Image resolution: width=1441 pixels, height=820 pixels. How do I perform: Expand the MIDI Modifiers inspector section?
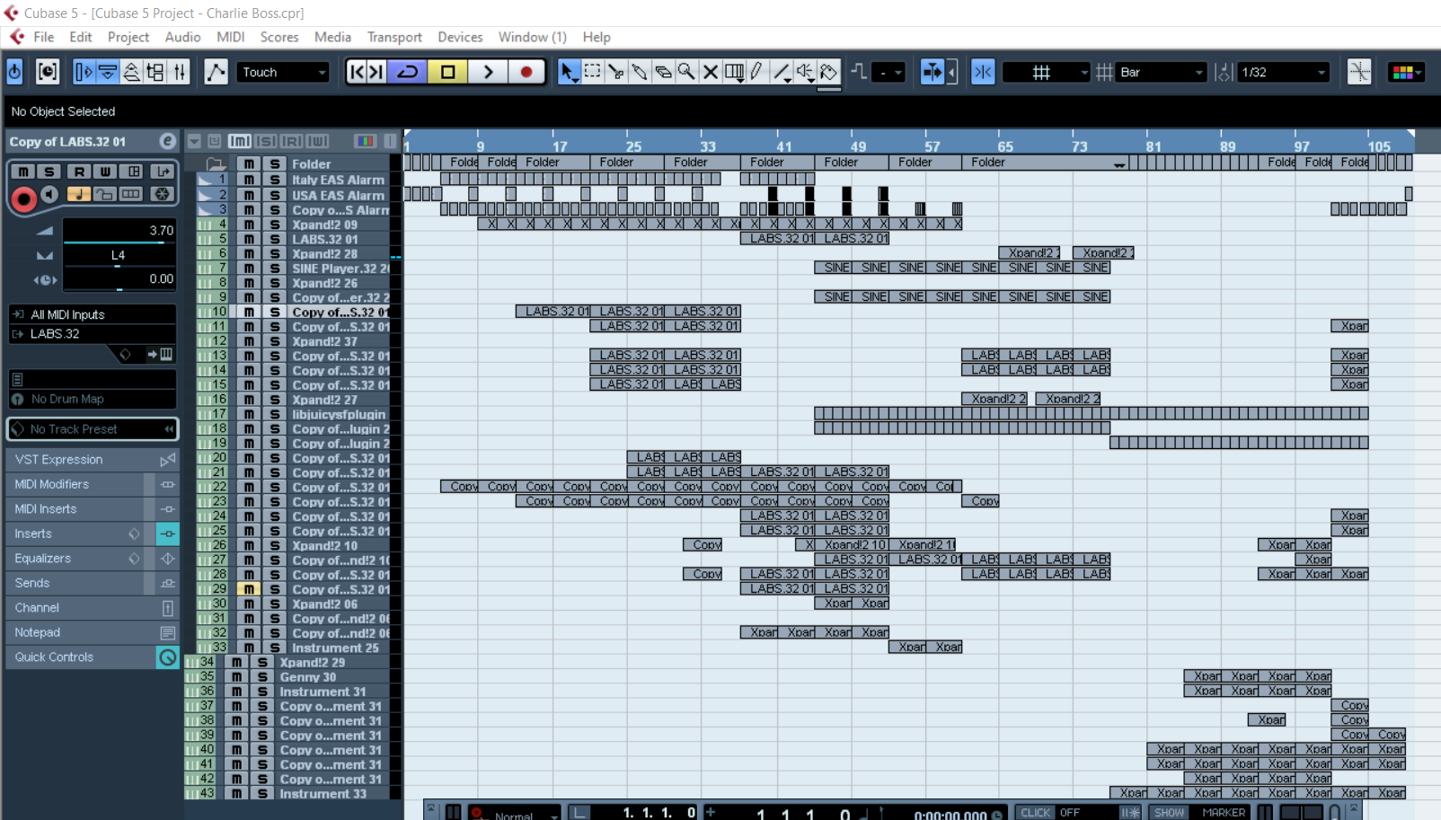point(93,484)
